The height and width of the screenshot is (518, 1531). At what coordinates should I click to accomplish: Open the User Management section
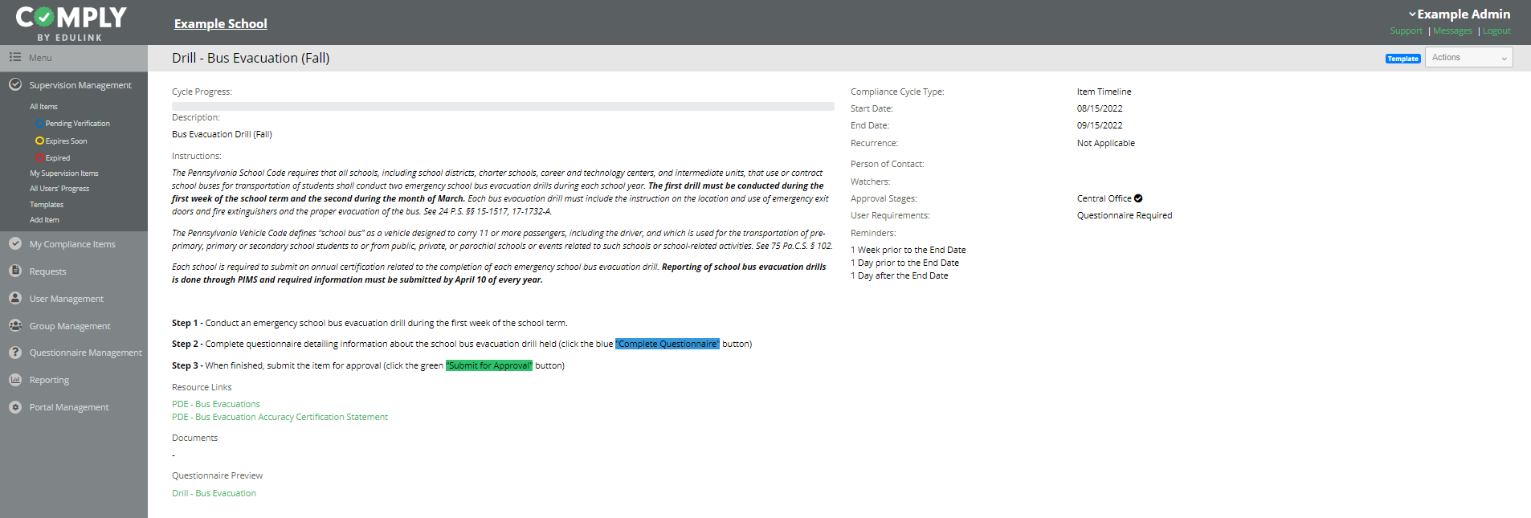pos(67,299)
